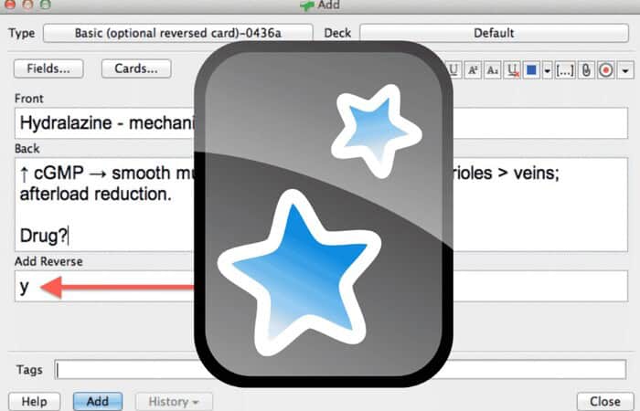Click the red window close button

[x=9, y=4]
